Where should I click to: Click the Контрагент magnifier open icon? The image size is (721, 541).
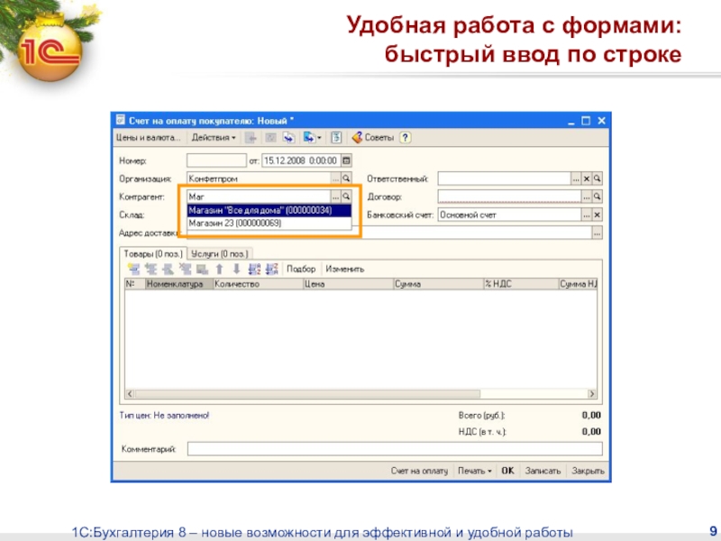coord(346,197)
